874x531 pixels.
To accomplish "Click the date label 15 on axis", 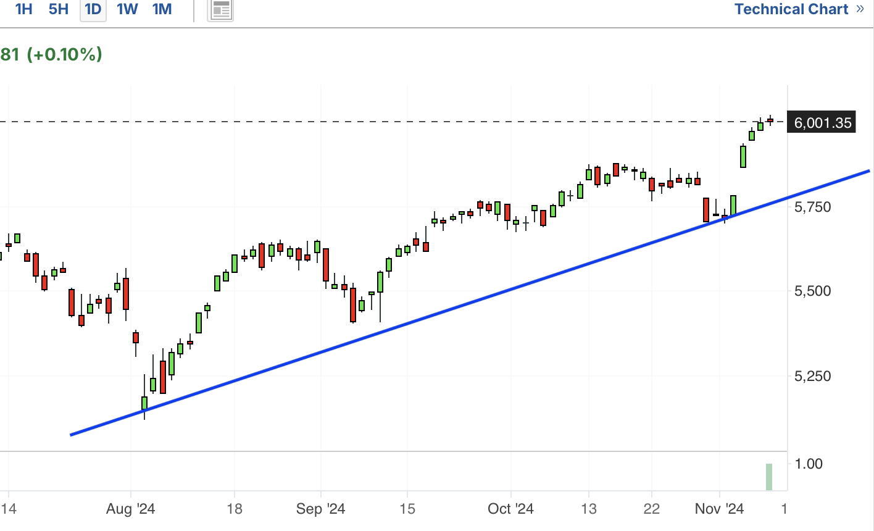I will tap(406, 509).
